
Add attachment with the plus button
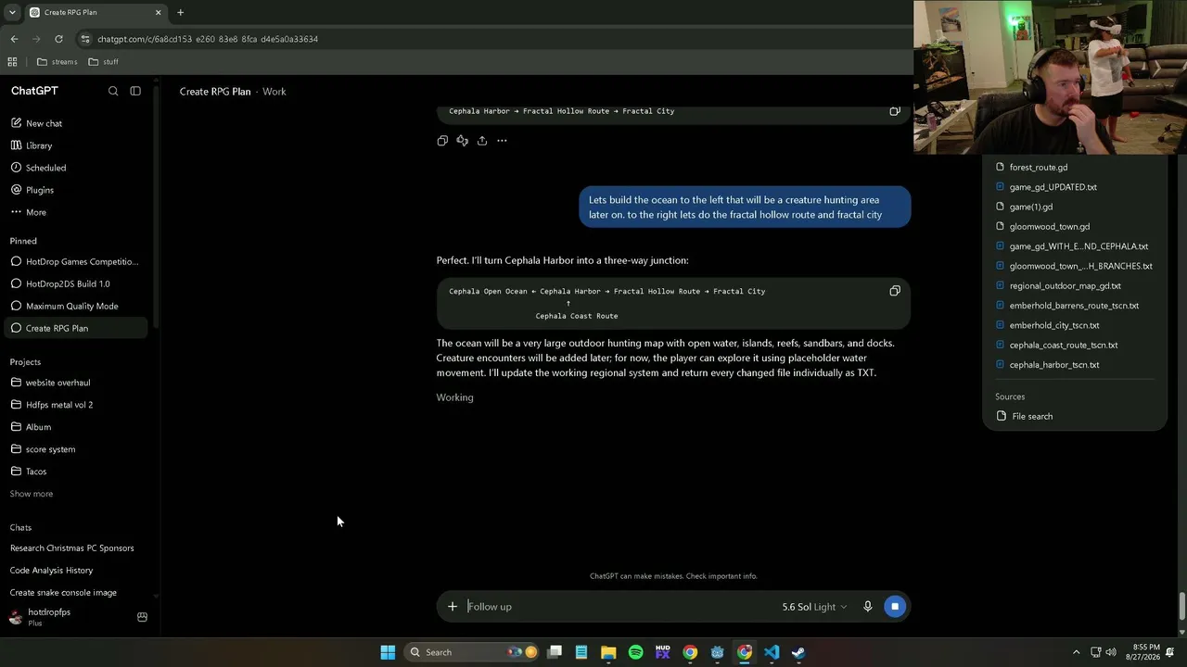[453, 607]
